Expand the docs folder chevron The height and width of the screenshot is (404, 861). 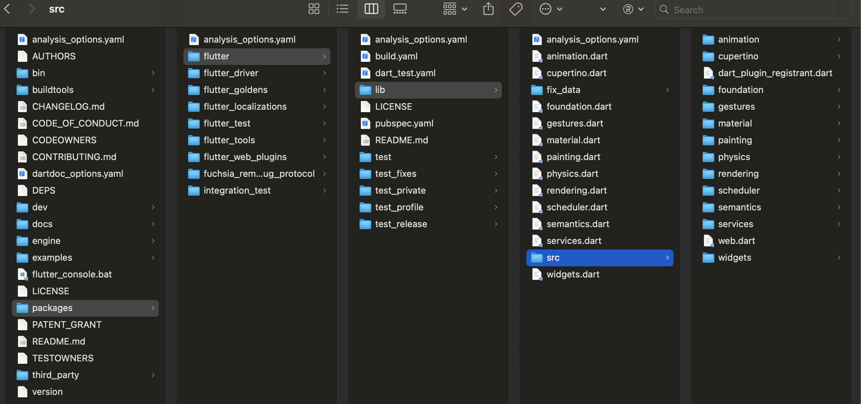[153, 224]
